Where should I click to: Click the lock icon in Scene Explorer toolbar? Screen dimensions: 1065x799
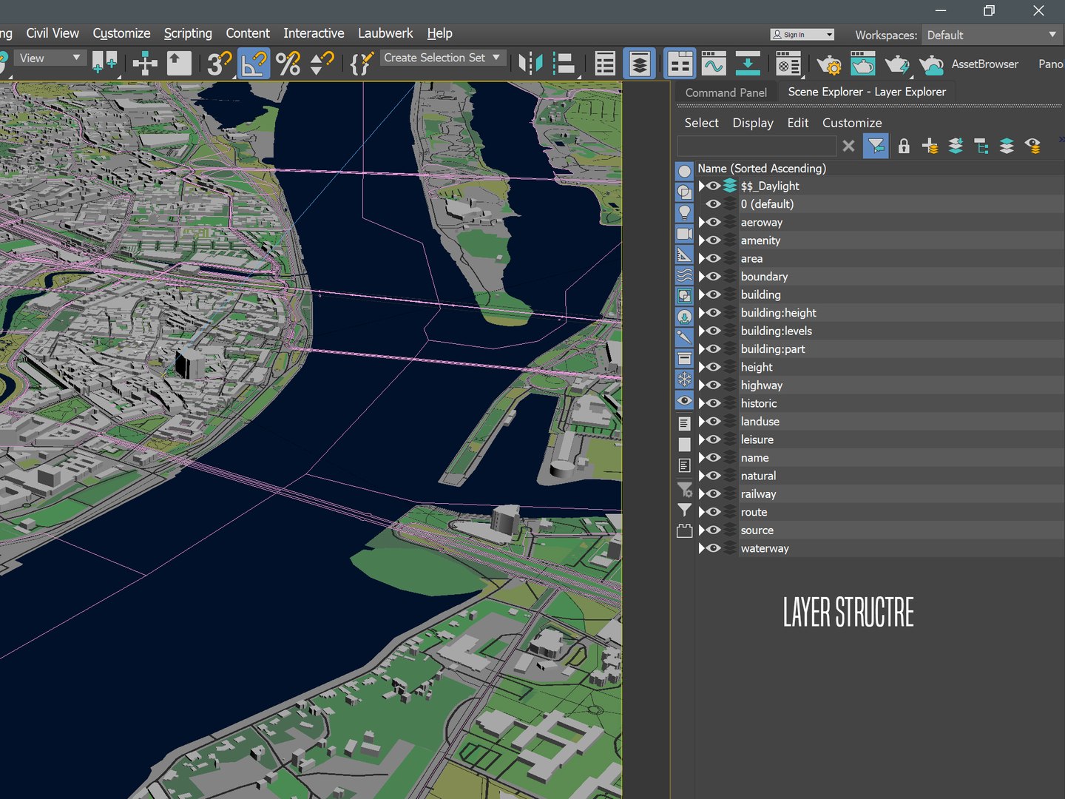(904, 146)
